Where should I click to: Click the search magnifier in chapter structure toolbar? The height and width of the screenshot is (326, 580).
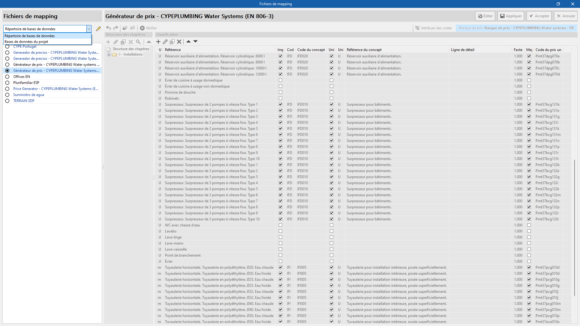tap(138, 42)
